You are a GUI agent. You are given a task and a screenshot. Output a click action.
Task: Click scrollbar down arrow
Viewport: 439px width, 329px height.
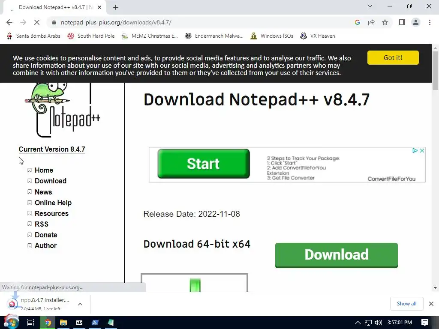pyautogui.click(x=435, y=287)
